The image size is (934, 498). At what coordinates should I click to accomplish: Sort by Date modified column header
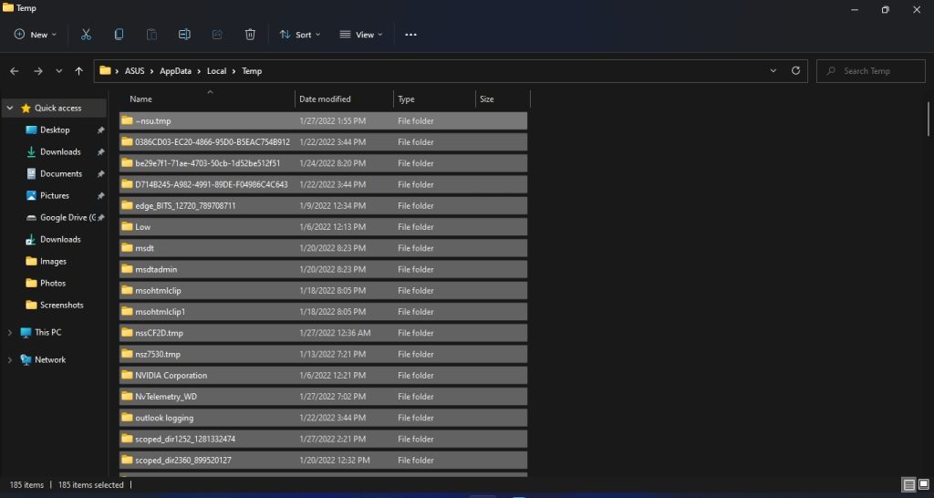click(x=344, y=99)
